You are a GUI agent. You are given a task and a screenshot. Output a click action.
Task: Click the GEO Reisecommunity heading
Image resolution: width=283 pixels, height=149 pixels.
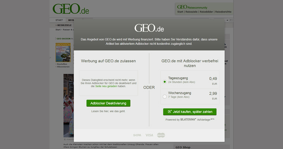(192, 7)
